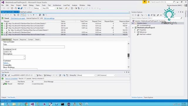The height and width of the screenshot is (106, 188).
Task: Open the Debug configuration dropdown
Action: tap(38, 8)
